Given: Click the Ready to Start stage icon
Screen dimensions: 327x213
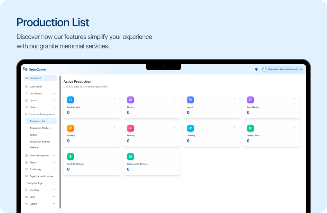Looking at the screenshot, I should (71, 100).
